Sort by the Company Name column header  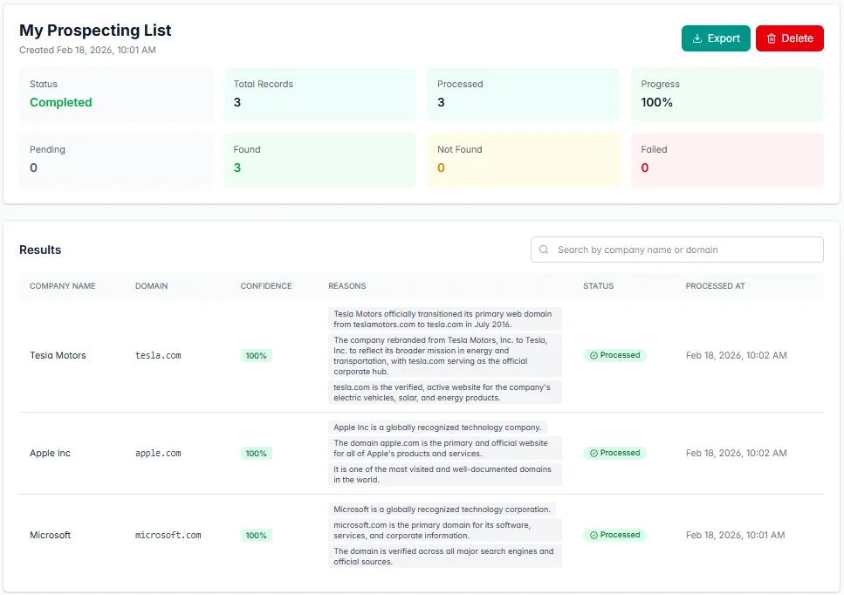[63, 286]
